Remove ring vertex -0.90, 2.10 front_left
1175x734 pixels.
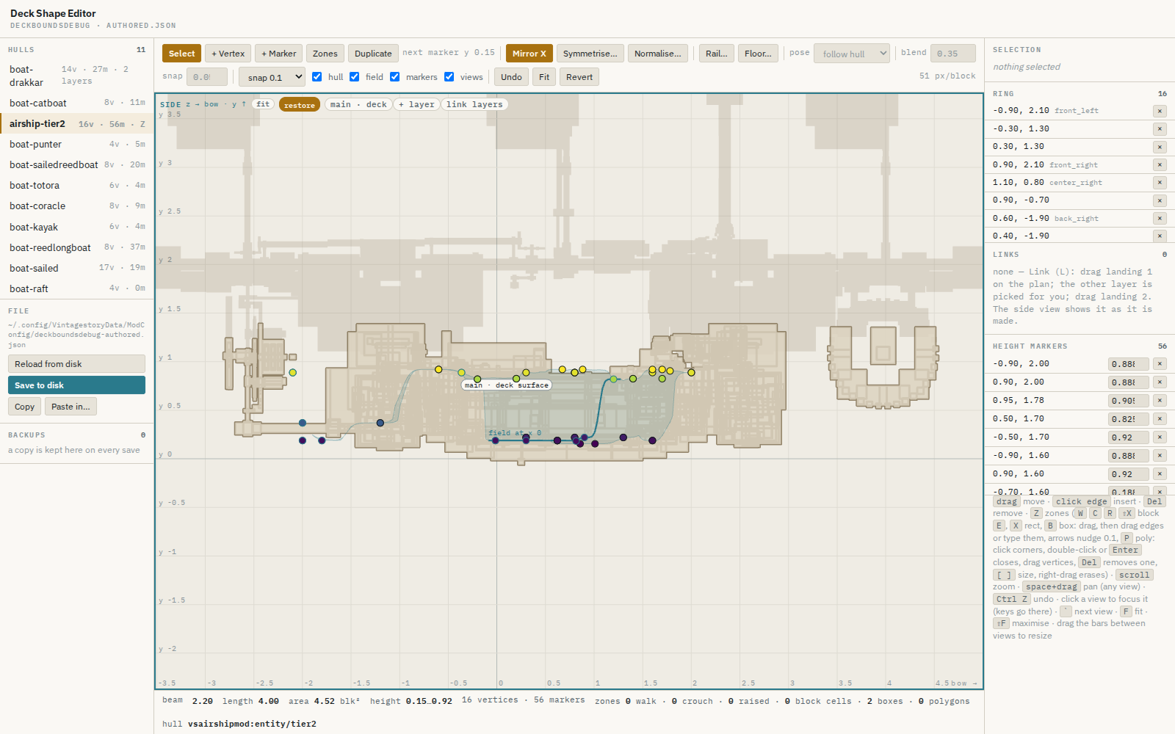(1160, 111)
